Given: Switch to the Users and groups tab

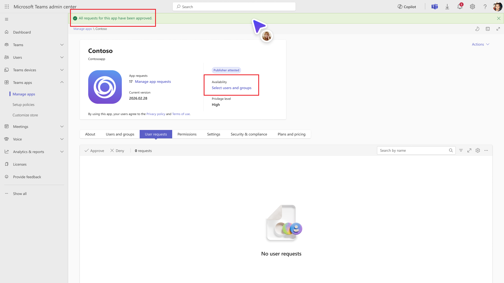Looking at the screenshot, I should pos(120,134).
